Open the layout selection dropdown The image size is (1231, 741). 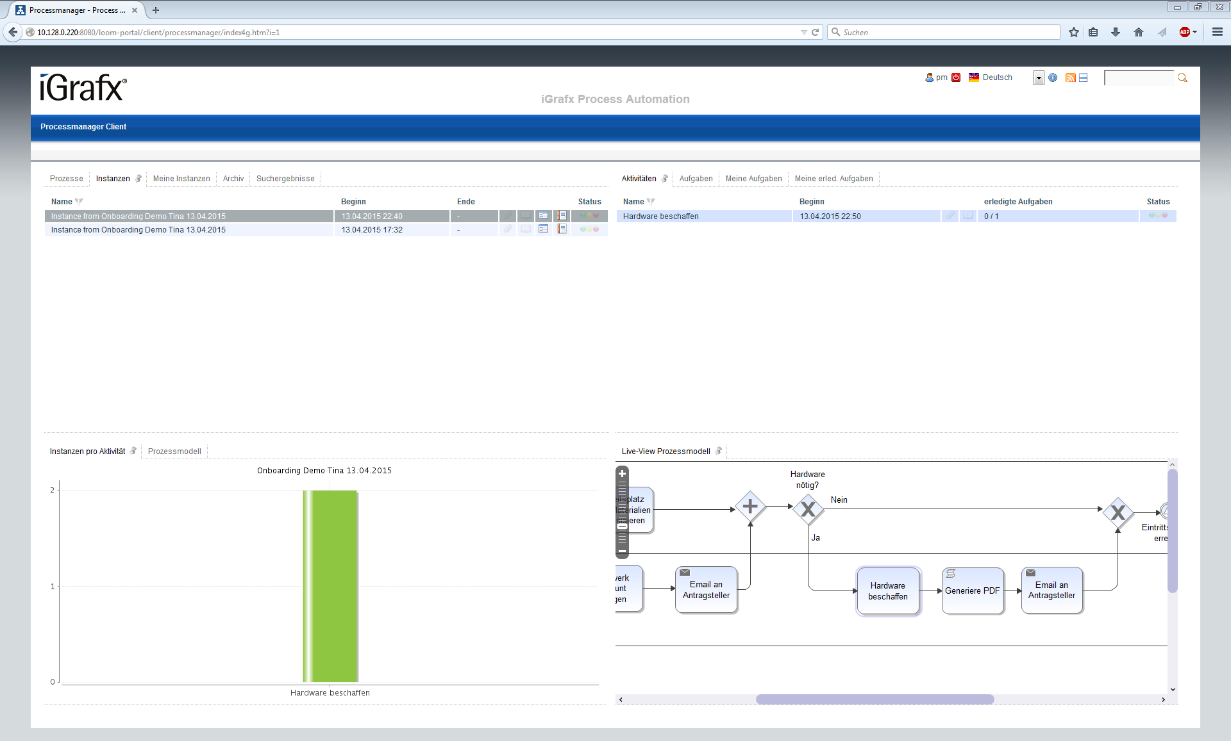click(1038, 77)
